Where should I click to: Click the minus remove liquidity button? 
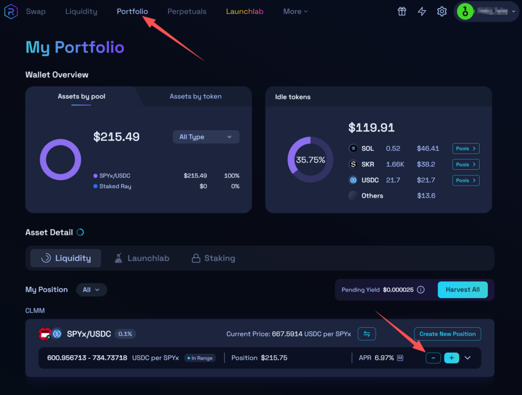click(433, 358)
